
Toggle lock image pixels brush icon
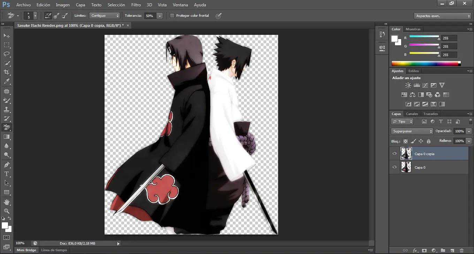coord(413,141)
